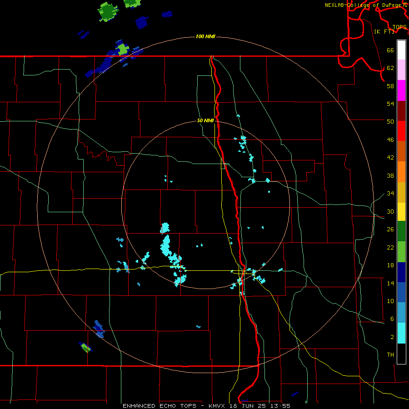Click the 2 value on the legend

[x=392, y=337]
